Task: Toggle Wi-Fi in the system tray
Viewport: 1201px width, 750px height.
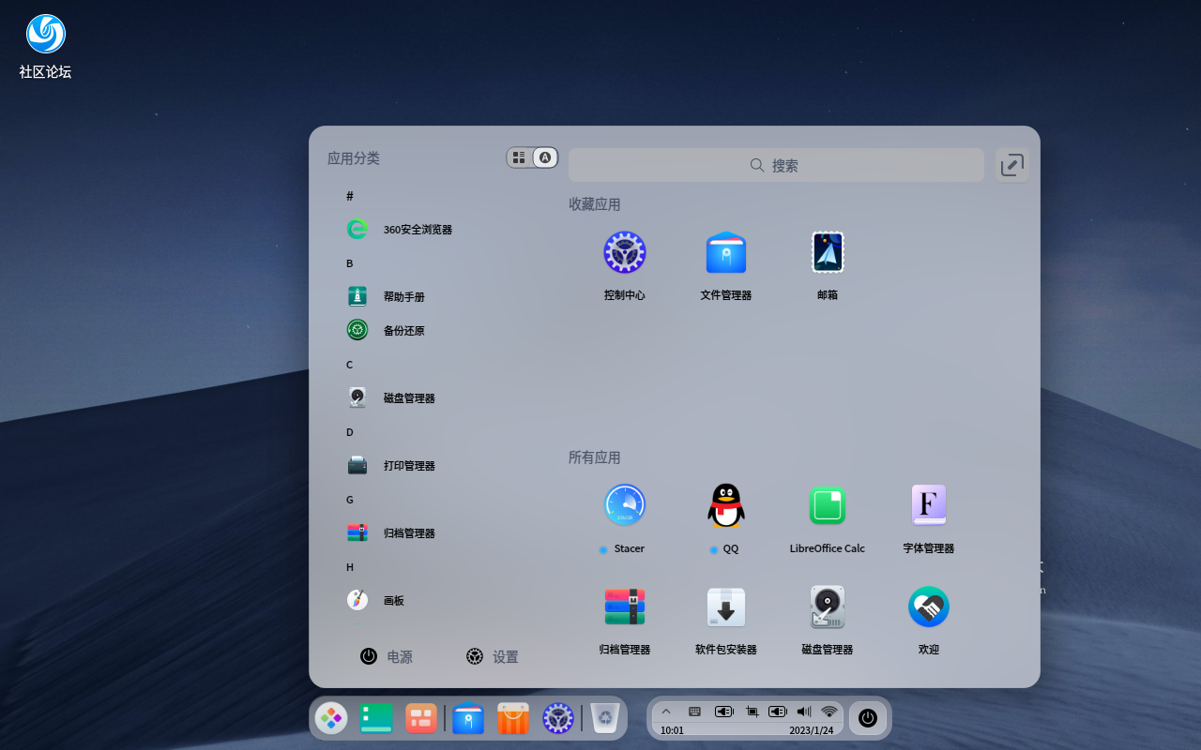Action: tap(829, 711)
